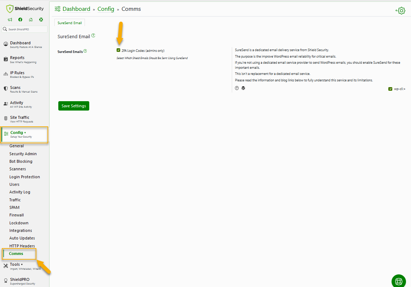This screenshot has width=411, height=287.
Task: Click the Save Settings button
Action: [x=74, y=106]
